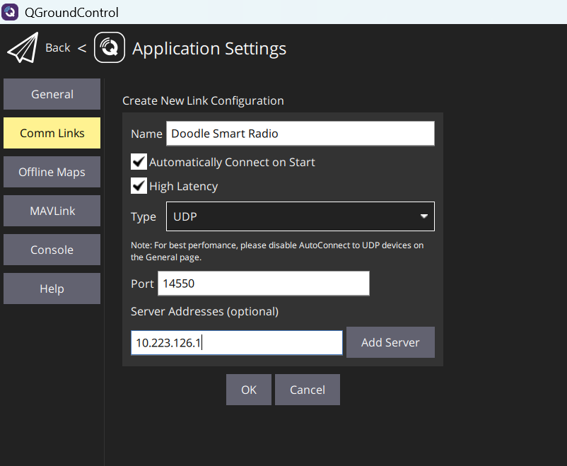Disable the High Latency option
The height and width of the screenshot is (466, 567).
(x=139, y=185)
